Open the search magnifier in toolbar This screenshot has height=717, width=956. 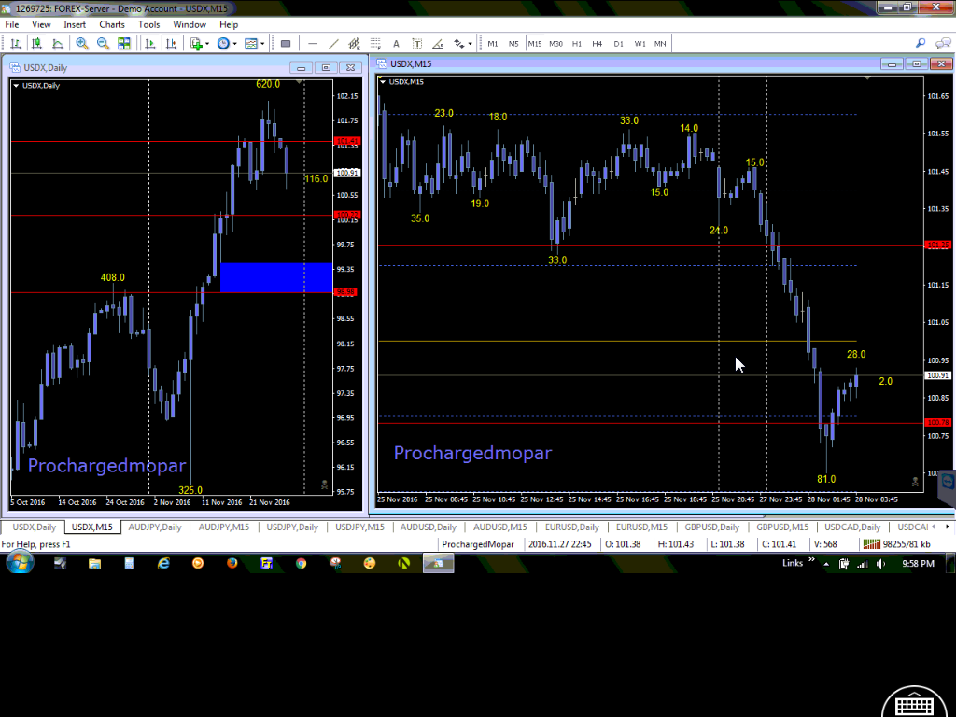(x=921, y=43)
